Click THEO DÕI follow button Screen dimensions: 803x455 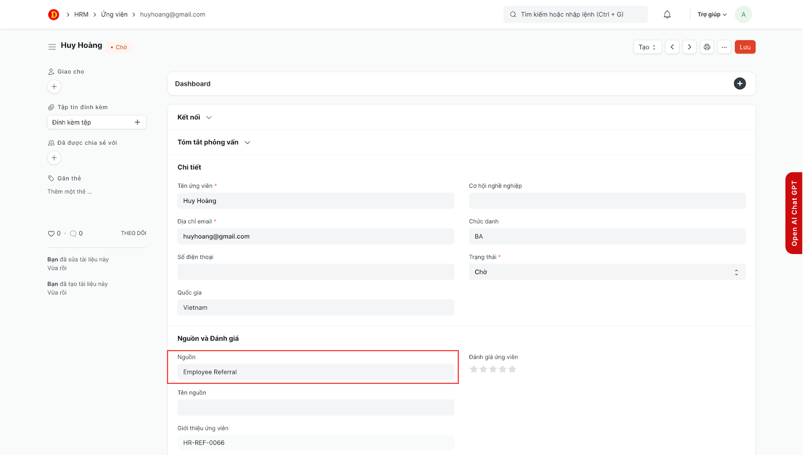(x=133, y=233)
